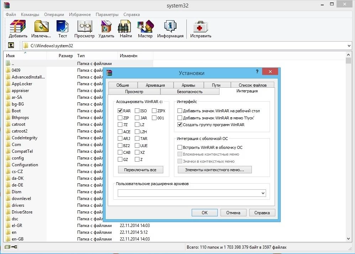Screen dimensions: 355x254
Task: Click the file list scrollbar up arrow
Action: (348, 55)
